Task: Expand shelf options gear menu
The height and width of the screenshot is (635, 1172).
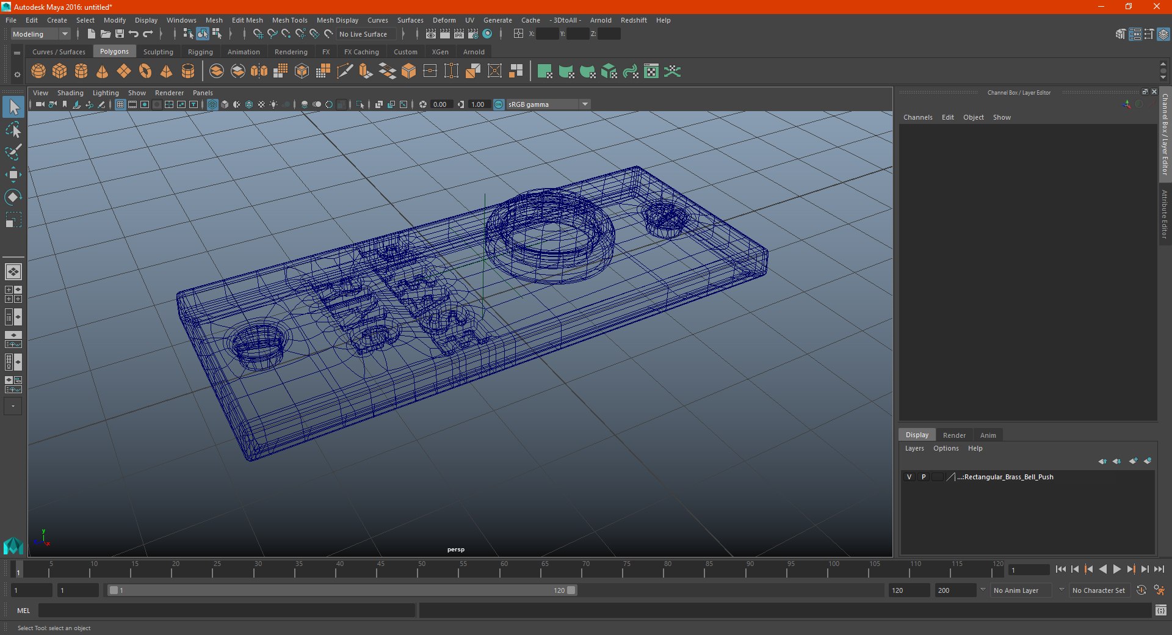Action: [x=17, y=74]
